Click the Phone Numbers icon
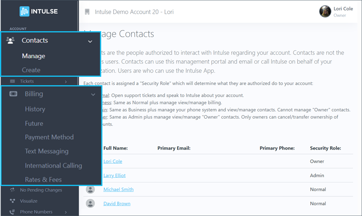Viewport: 362px width, 216px height. (x=12, y=212)
